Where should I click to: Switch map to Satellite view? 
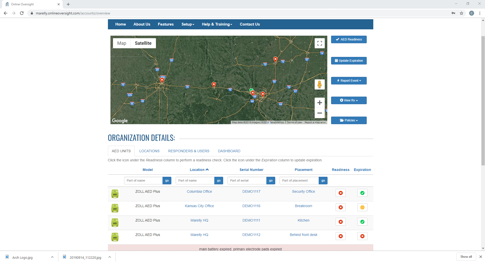143,43
